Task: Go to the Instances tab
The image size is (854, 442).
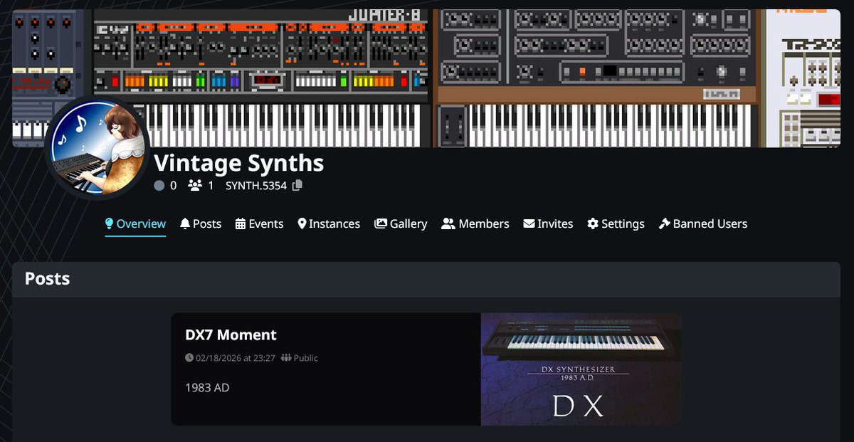Action: click(329, 223)
